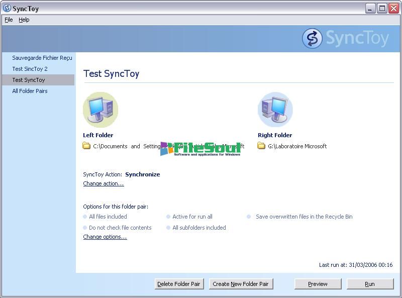Click Save overwritten files in Recycle Bin
The width and height of the screenshot is (402, 298).
point(299,217)
